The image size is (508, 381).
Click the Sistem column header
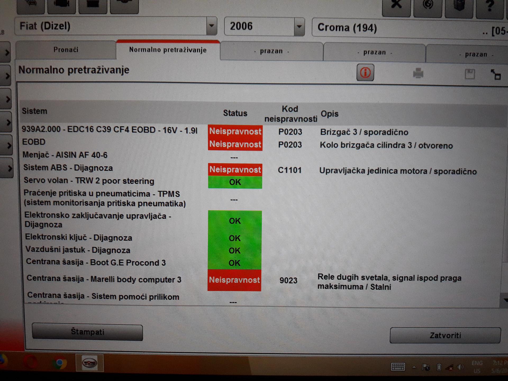(x=34, y=111)
